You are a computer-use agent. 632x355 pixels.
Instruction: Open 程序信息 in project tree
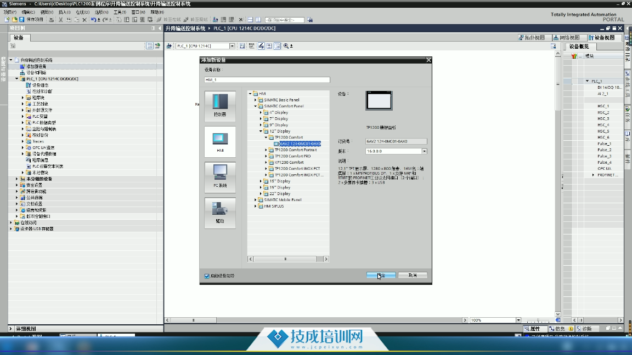coord(40,160)
